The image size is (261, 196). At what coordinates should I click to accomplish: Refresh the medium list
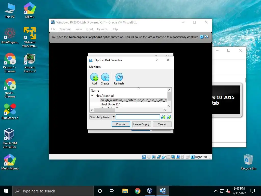click(119, 79)
